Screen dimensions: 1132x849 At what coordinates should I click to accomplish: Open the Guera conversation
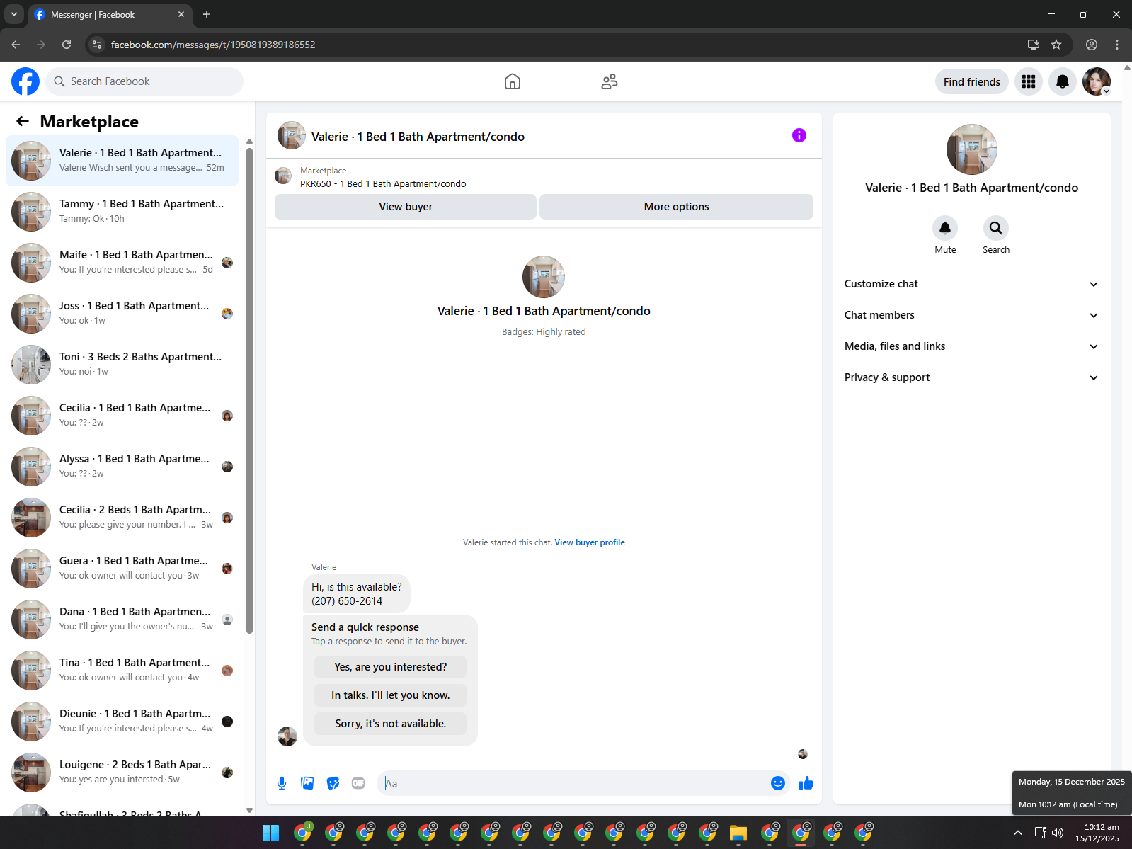tap(122, 569)
